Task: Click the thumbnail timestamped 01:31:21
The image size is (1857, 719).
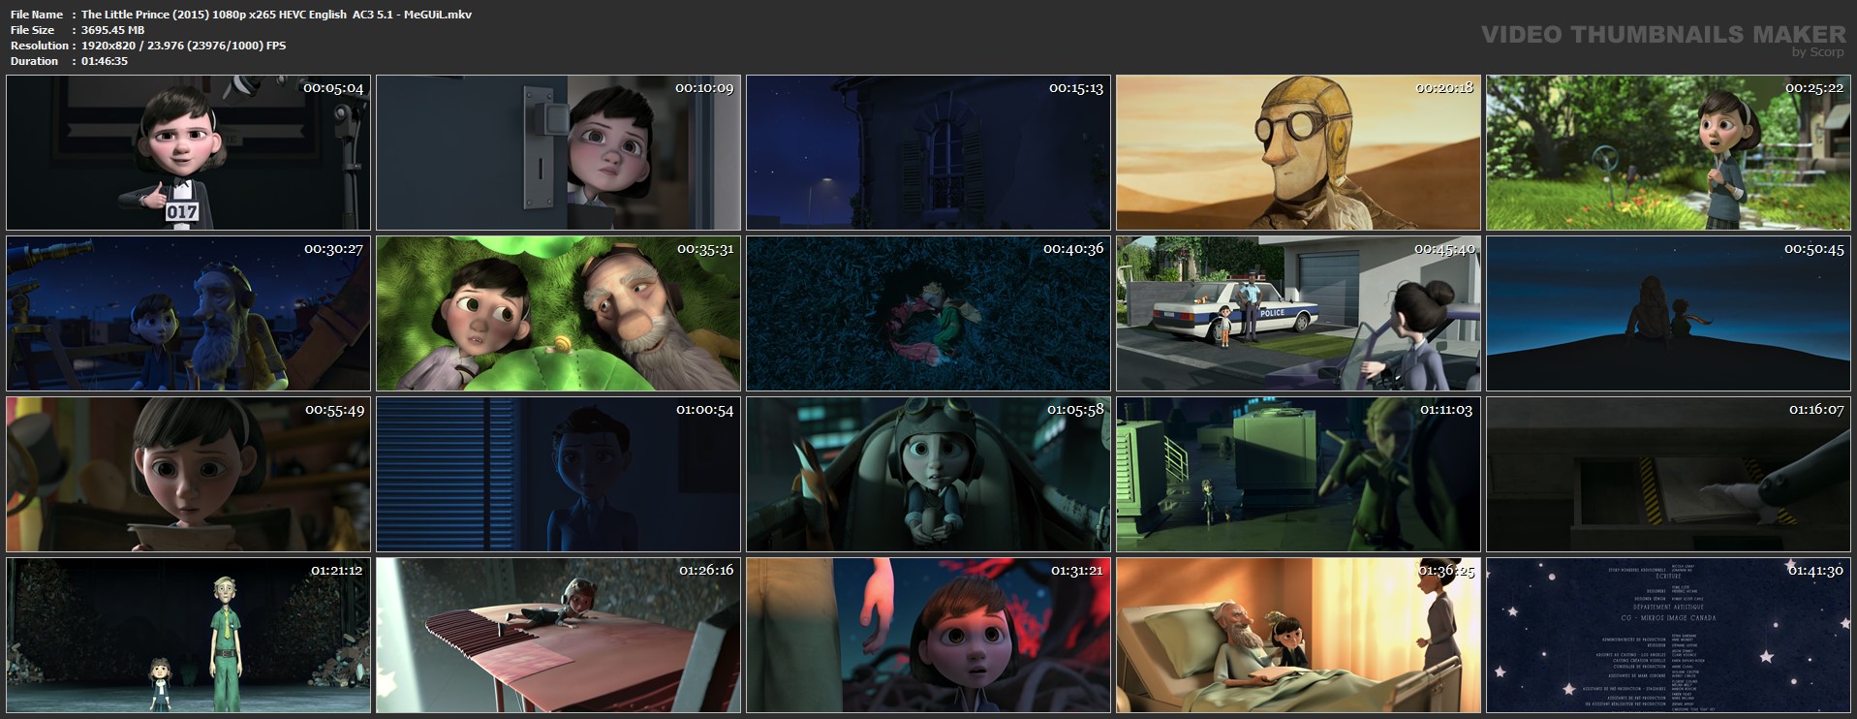Action: pos(928,635)
